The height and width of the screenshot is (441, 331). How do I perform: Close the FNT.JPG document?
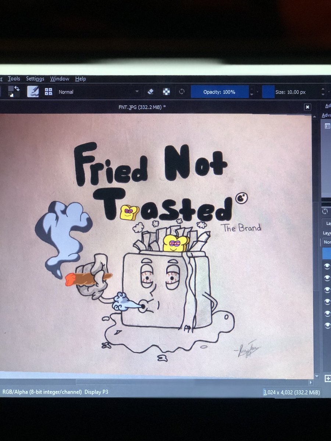[x=307, y=107]
